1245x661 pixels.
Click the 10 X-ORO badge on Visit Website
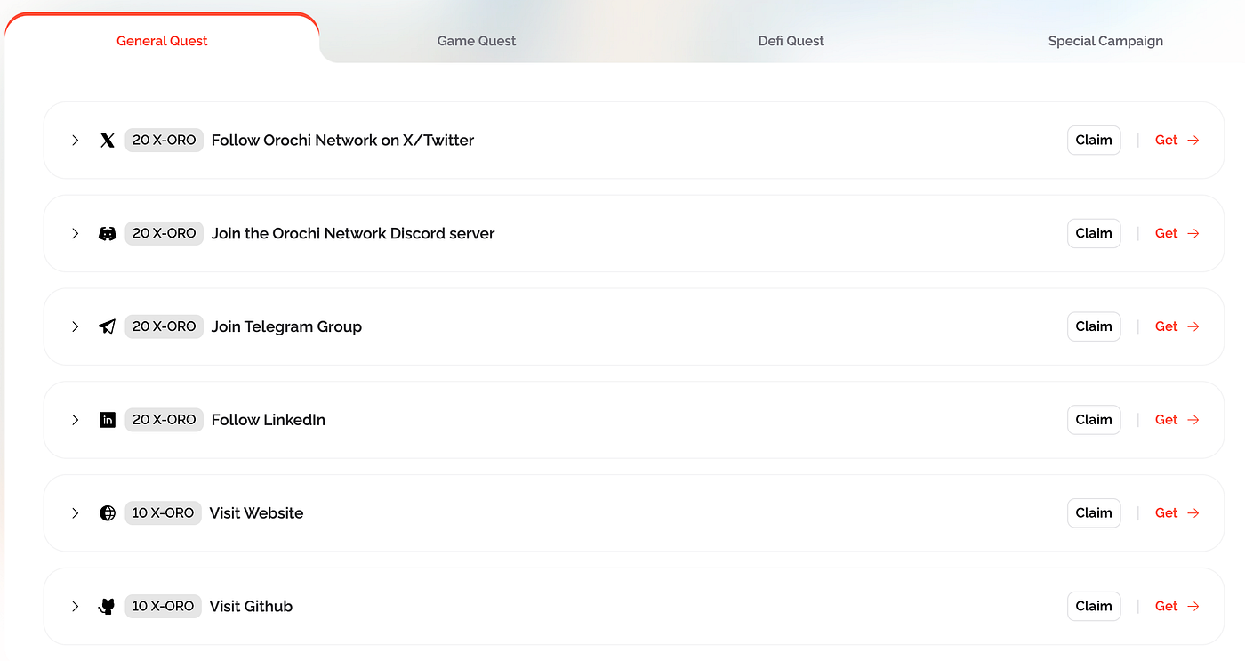(x=164, y=513)
